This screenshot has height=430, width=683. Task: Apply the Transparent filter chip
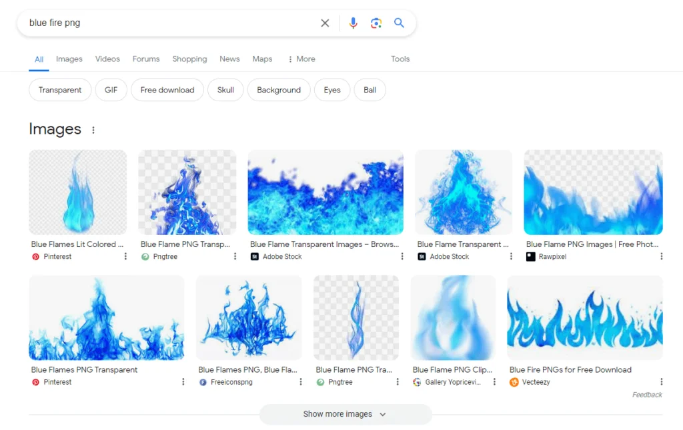point(60,90)
